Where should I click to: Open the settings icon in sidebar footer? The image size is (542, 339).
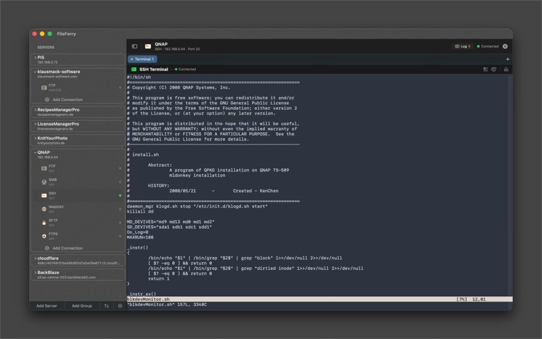click(120, 306)
